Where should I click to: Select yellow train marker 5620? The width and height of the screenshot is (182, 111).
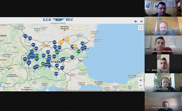tap(68, 40)
